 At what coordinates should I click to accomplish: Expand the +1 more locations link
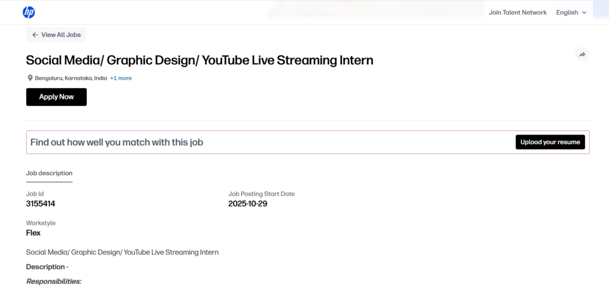pos(121,78)
